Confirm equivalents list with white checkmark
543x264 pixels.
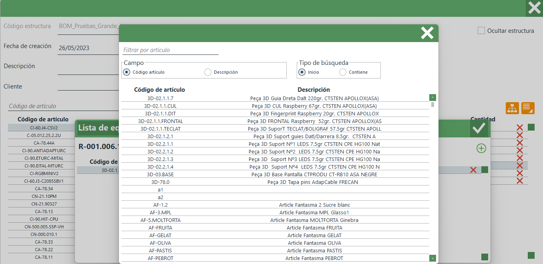point(479,128)
